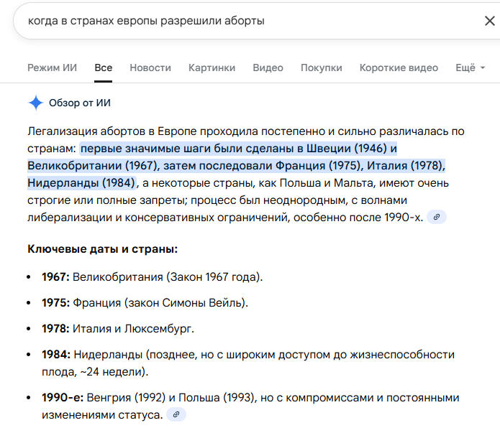Go to the Картинки tab
This screenshot has width=500, height=433.
click(x=212, y=68)
